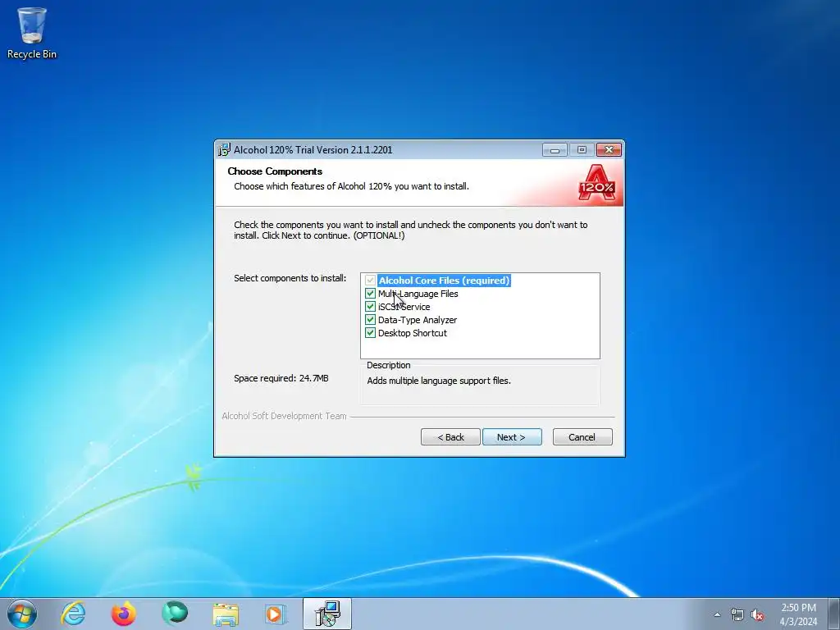
Task: Click the title 'Alcohol 120% Trial Version 2.1.1.2201'
Action: coord(313,150)
